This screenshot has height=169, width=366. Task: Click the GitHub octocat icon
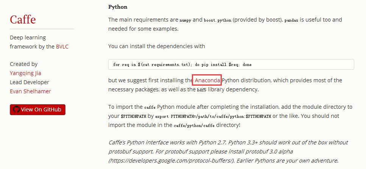point(16,110)
